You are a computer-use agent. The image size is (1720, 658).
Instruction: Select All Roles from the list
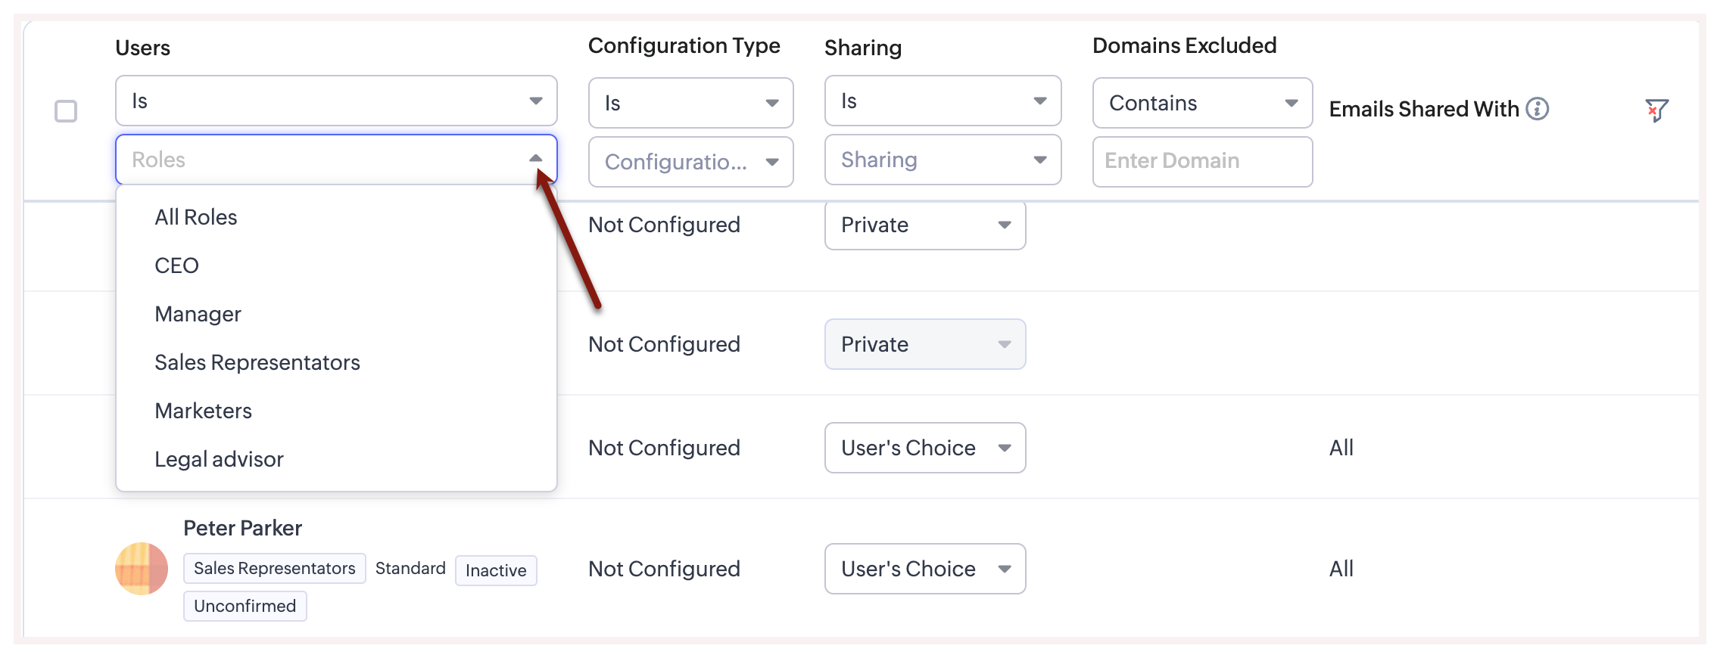pos(196,218)
